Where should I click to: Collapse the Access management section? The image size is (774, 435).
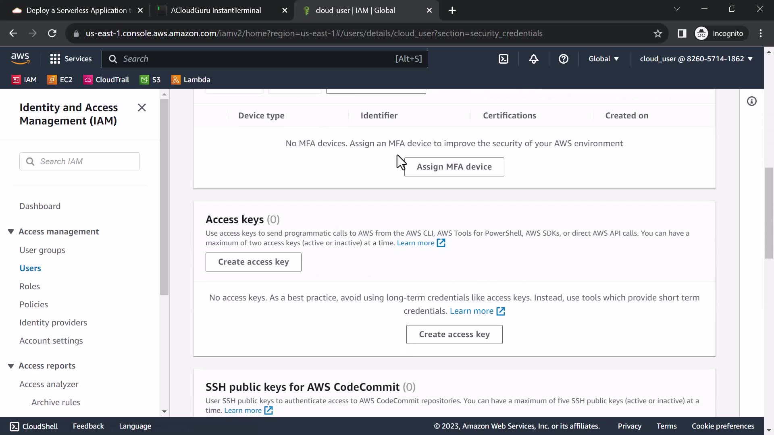[x=11, y=232]
